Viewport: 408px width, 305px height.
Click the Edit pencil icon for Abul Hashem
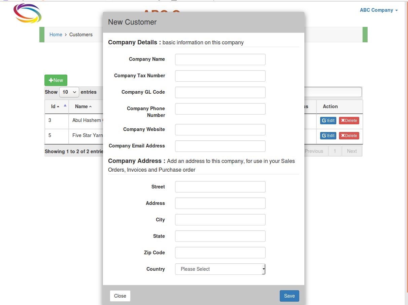pyautogui.click(x=324, y=120)
